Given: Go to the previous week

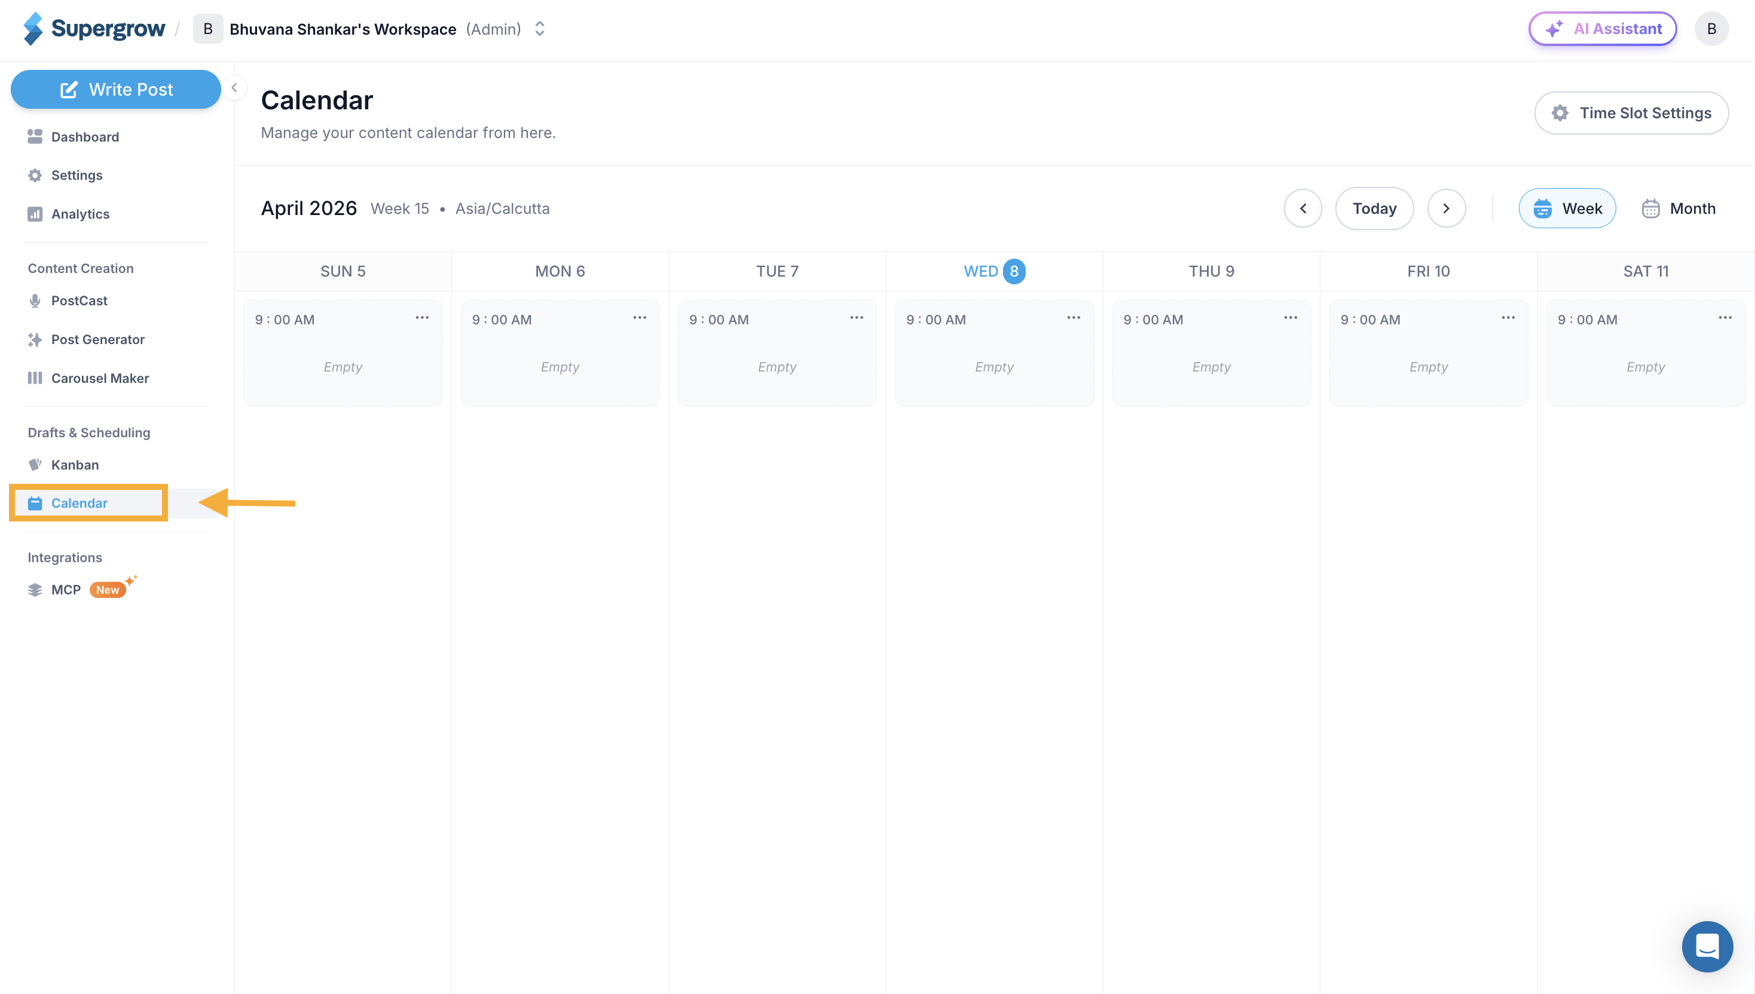Looking at the screenshot, I should coord(1303,208).
